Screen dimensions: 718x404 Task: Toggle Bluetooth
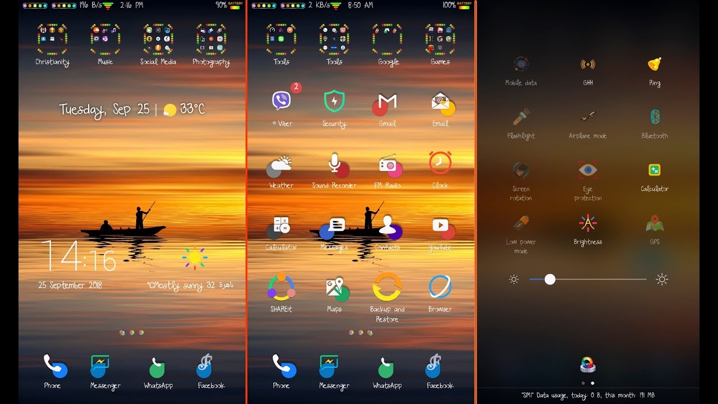pos(655,117)
